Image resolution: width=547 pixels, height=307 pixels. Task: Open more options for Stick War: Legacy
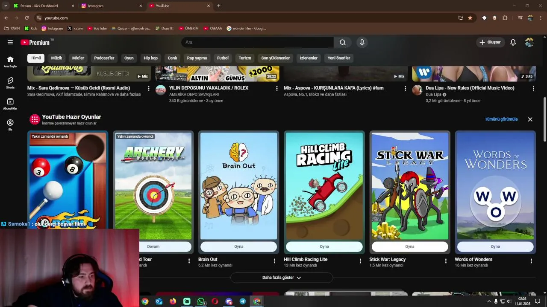446,261
